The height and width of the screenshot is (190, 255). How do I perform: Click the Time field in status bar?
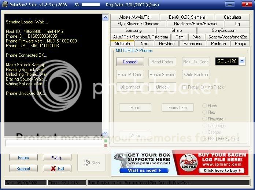(x=67, y=183)
